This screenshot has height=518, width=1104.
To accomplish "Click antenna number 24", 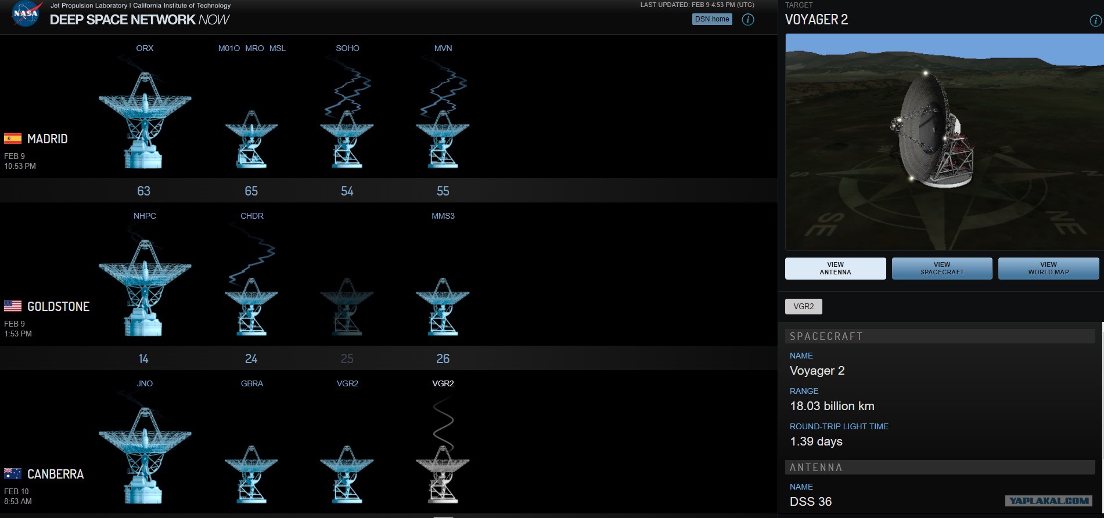I will click(251, 358).
